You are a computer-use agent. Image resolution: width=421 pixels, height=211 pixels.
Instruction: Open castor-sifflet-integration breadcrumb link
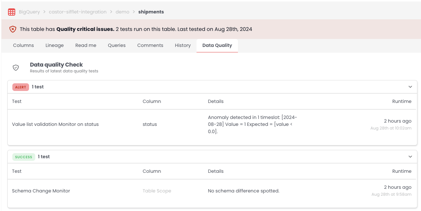coord(77,12)
